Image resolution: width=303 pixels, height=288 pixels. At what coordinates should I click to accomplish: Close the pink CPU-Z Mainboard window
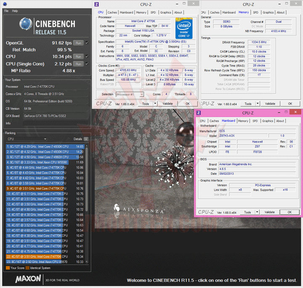[295, 112]
